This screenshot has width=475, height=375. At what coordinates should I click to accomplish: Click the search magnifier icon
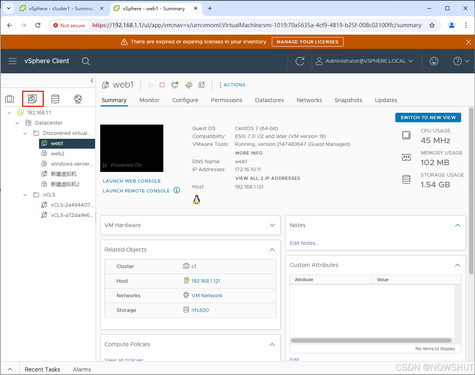(x=86, y=61)
